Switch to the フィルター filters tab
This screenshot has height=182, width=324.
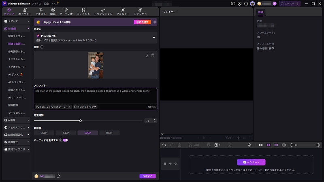coord(123,12)
